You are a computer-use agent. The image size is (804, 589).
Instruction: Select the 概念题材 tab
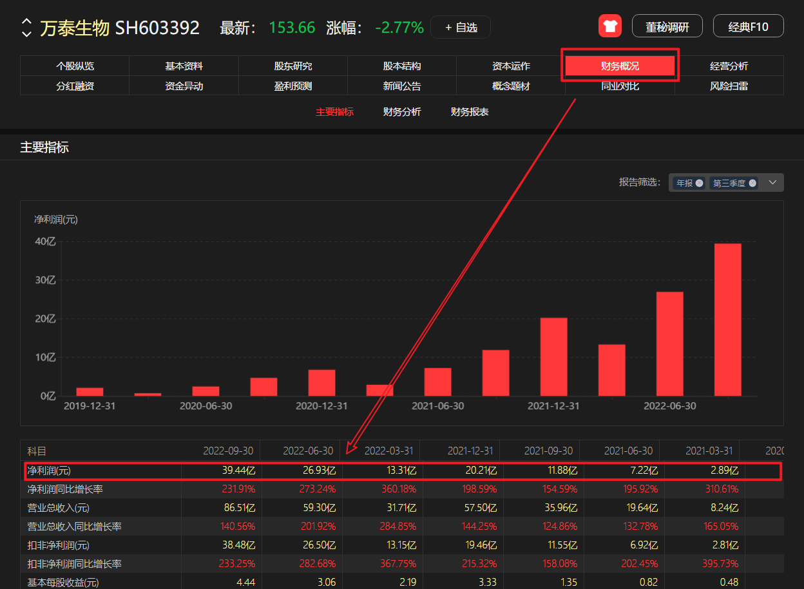(511, 86)
